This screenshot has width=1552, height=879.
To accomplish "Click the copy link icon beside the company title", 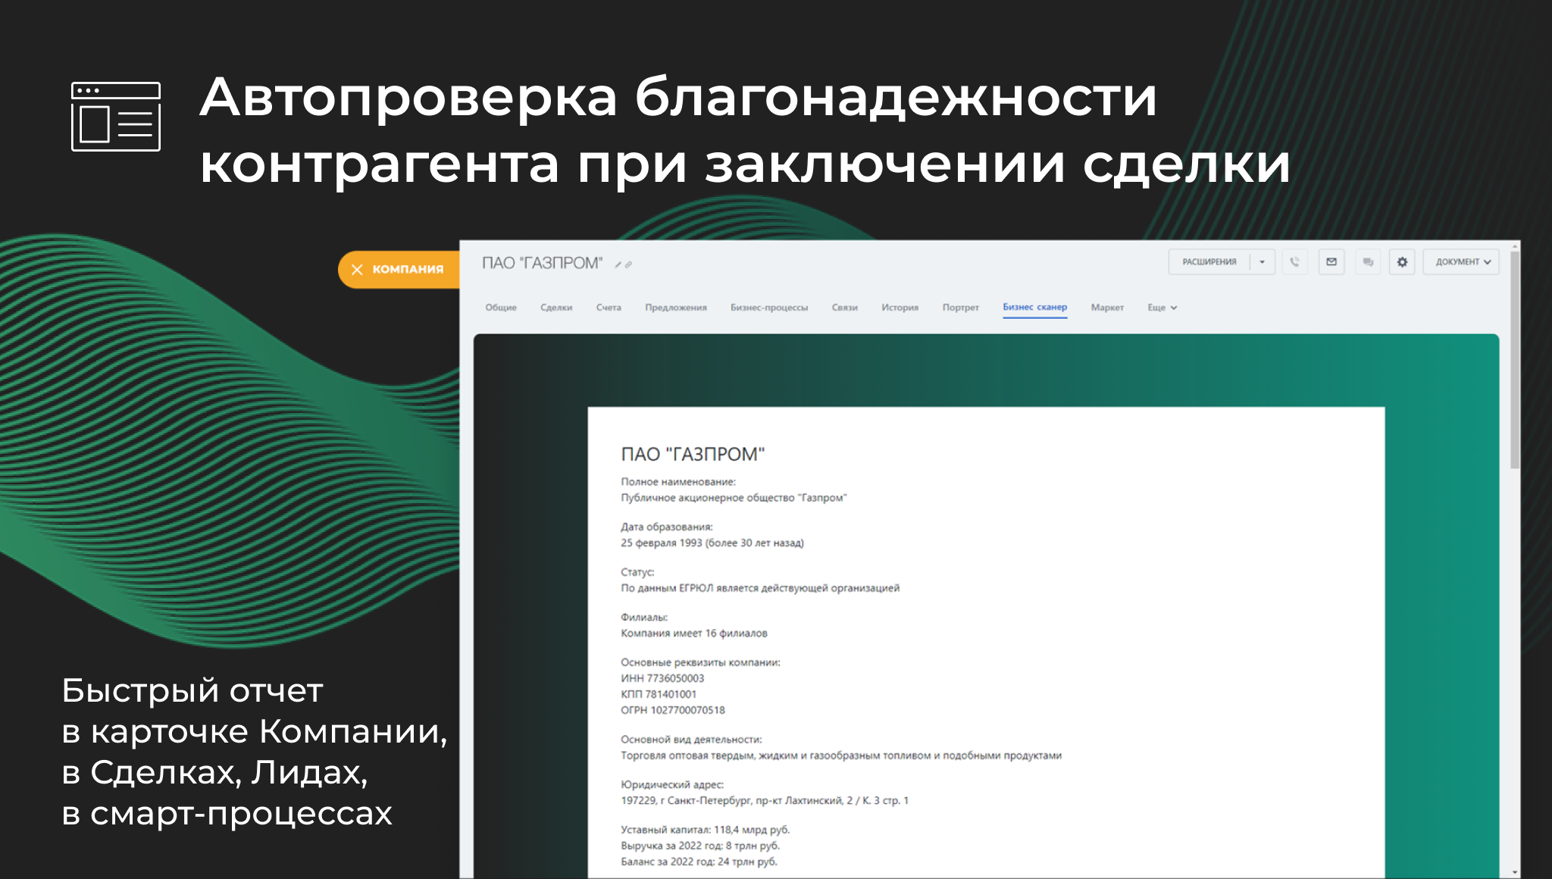I will (628, 264).
